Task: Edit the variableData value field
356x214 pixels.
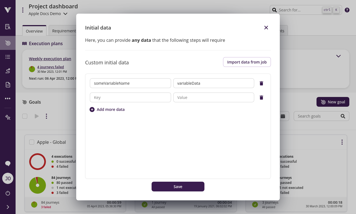Action: point(214,83)
